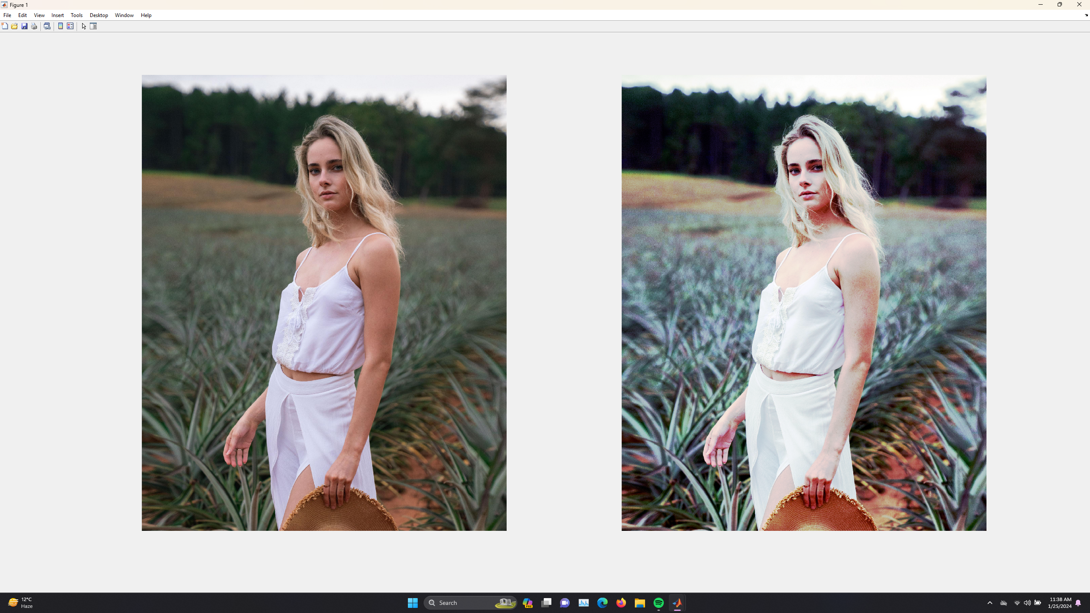Open MATLAB from the taskbar
This screenshot has height=613, width=1090.
click(x=678, y=602)
